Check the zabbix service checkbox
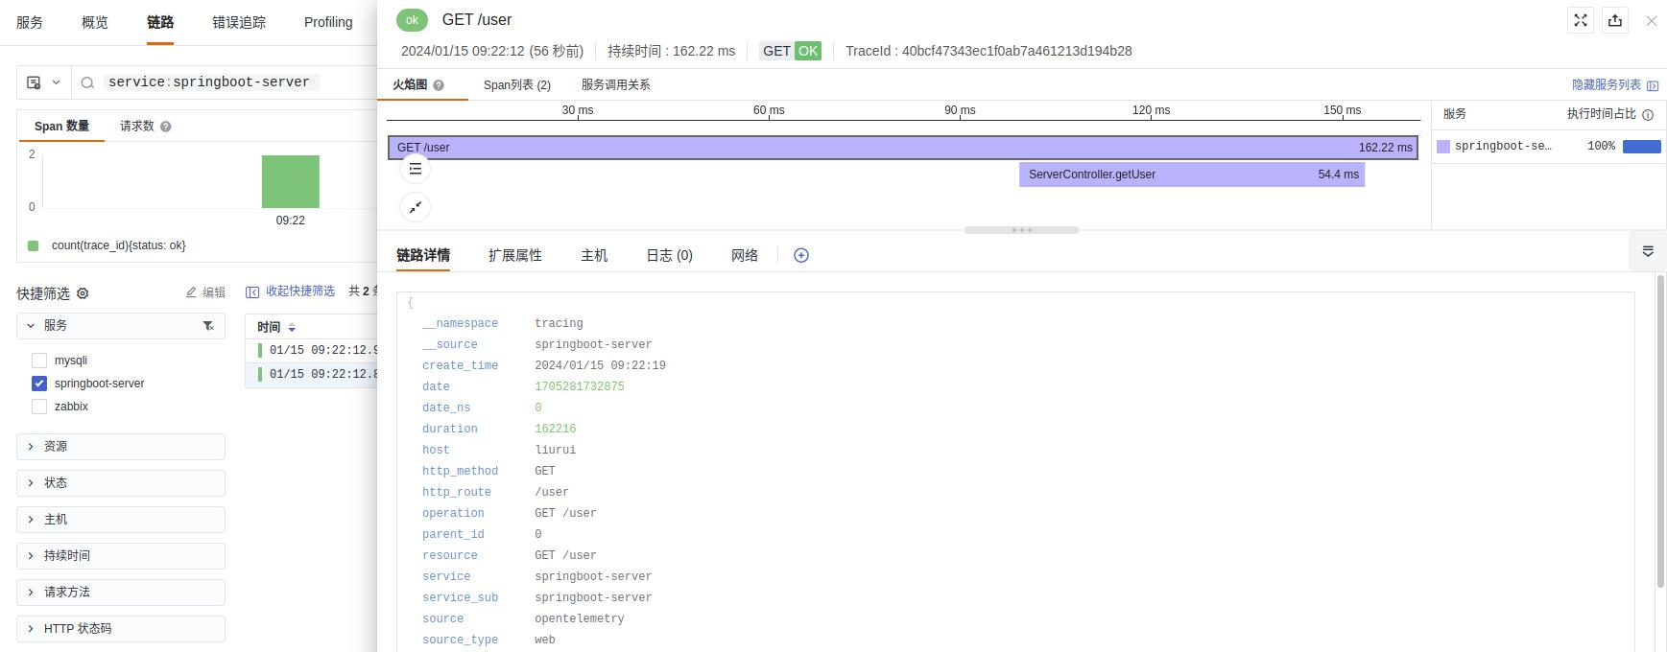 tap(39, 407)
